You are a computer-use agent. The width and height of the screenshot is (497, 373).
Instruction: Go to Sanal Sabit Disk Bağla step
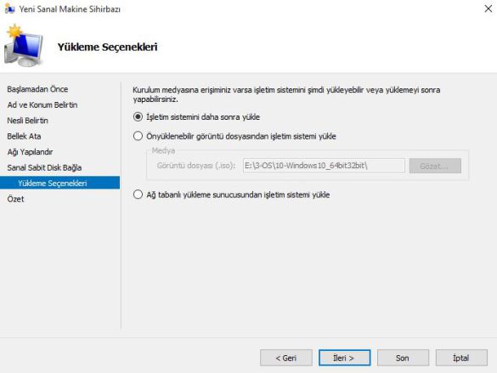pyautogui.click(x=44, y=167)
